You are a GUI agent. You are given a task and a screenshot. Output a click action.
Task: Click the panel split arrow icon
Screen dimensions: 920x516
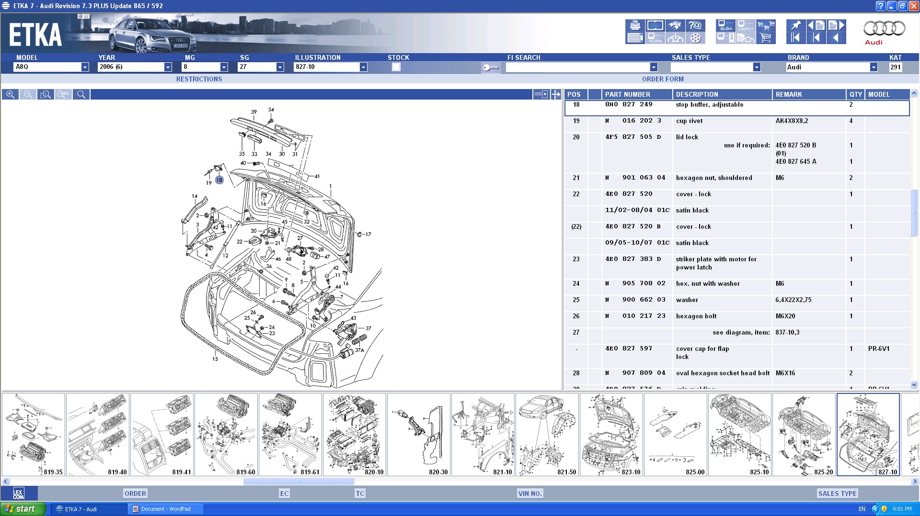(556, 94)
